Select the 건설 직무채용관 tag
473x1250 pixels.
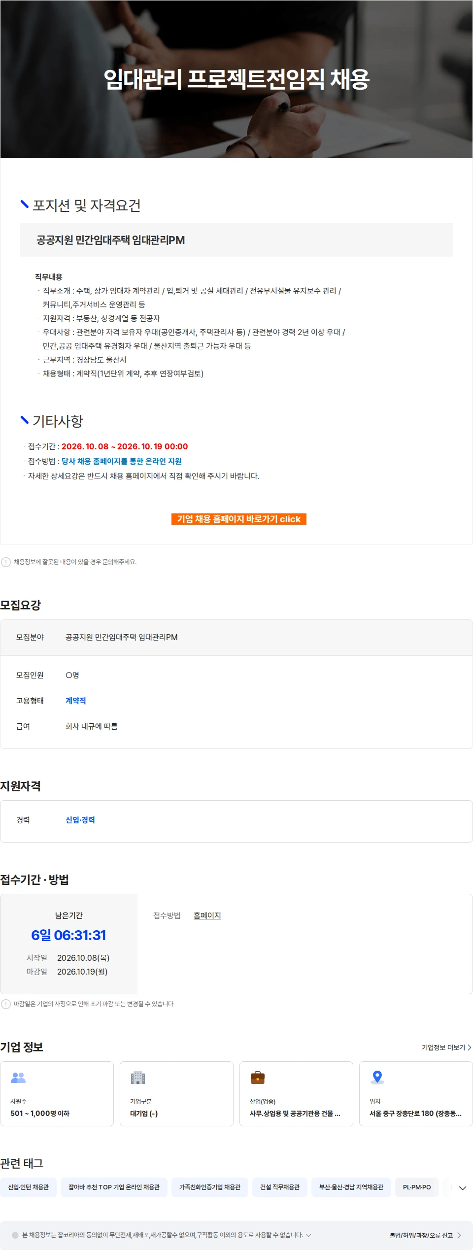280,1187
